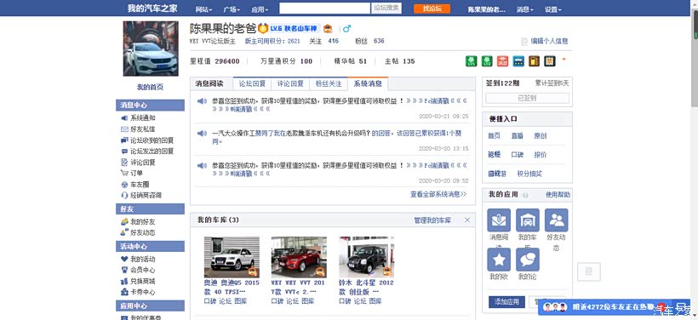Click the 我的车库 garage app icon
Viewport: 698px width, 320px height.
click(528, 220)
